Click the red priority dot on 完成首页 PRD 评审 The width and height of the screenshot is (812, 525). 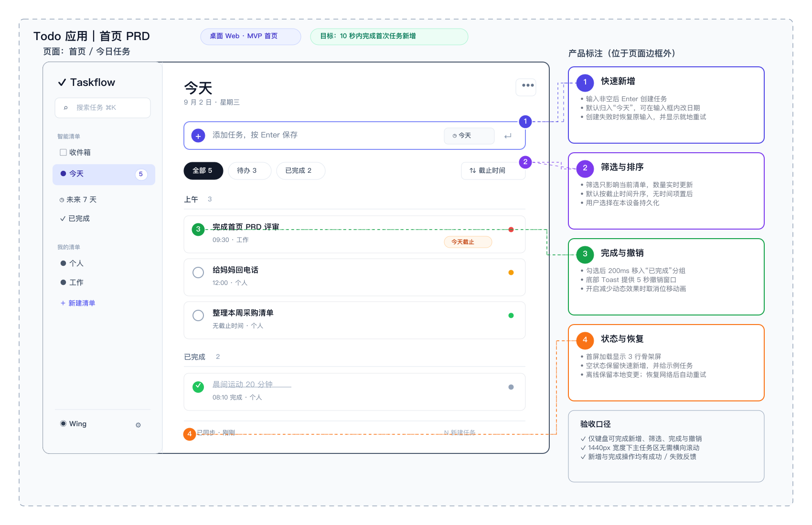point(511,230)
